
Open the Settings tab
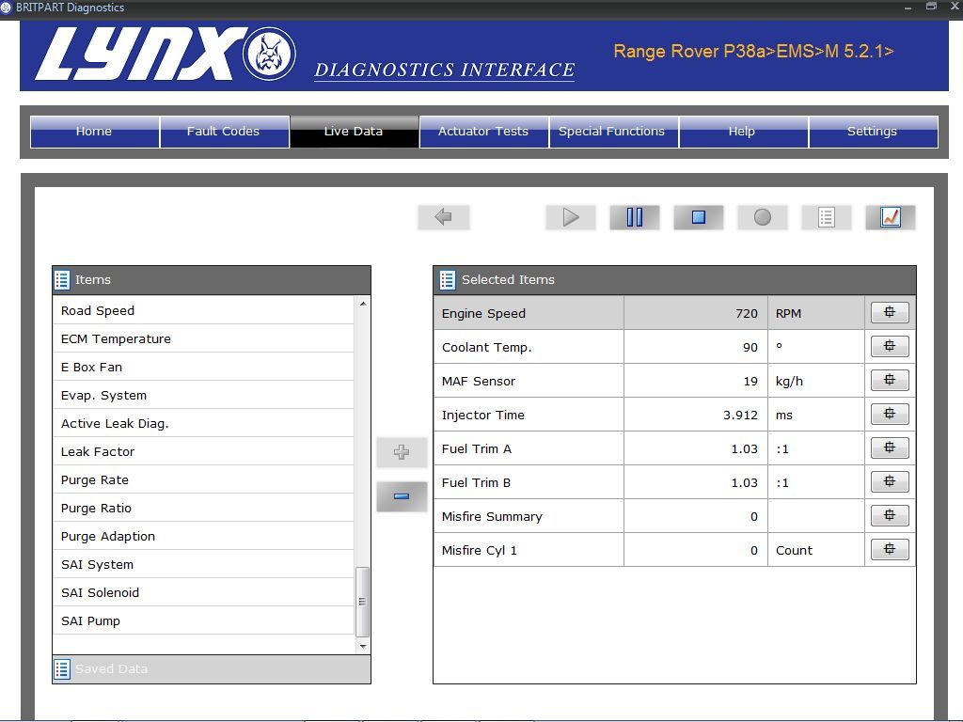[x=874, y=132]
